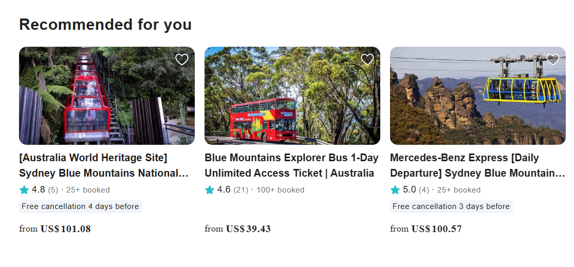
Task: Open the red scenic railway photo
Action: (x=107, y=96)
